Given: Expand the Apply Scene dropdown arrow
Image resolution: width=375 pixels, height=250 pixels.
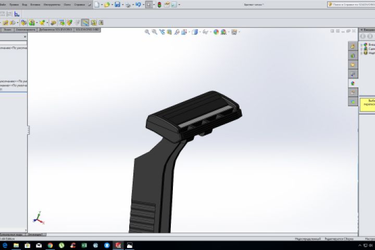Looking at the screenshot, I should pos(229,32).
